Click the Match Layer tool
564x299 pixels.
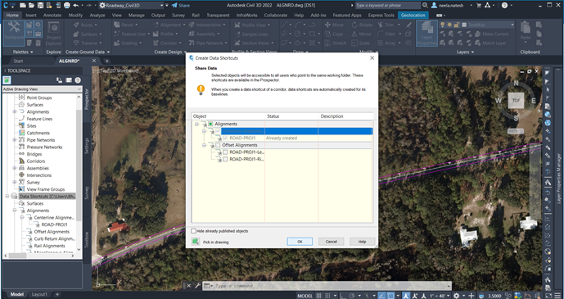[490, 43]
